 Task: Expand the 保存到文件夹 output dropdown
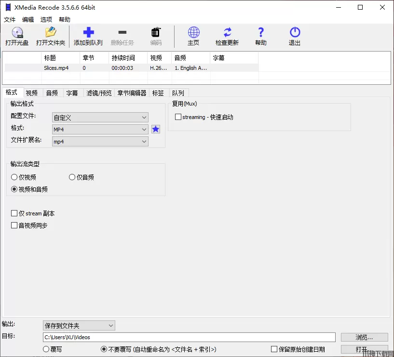(x=79, y=326)
